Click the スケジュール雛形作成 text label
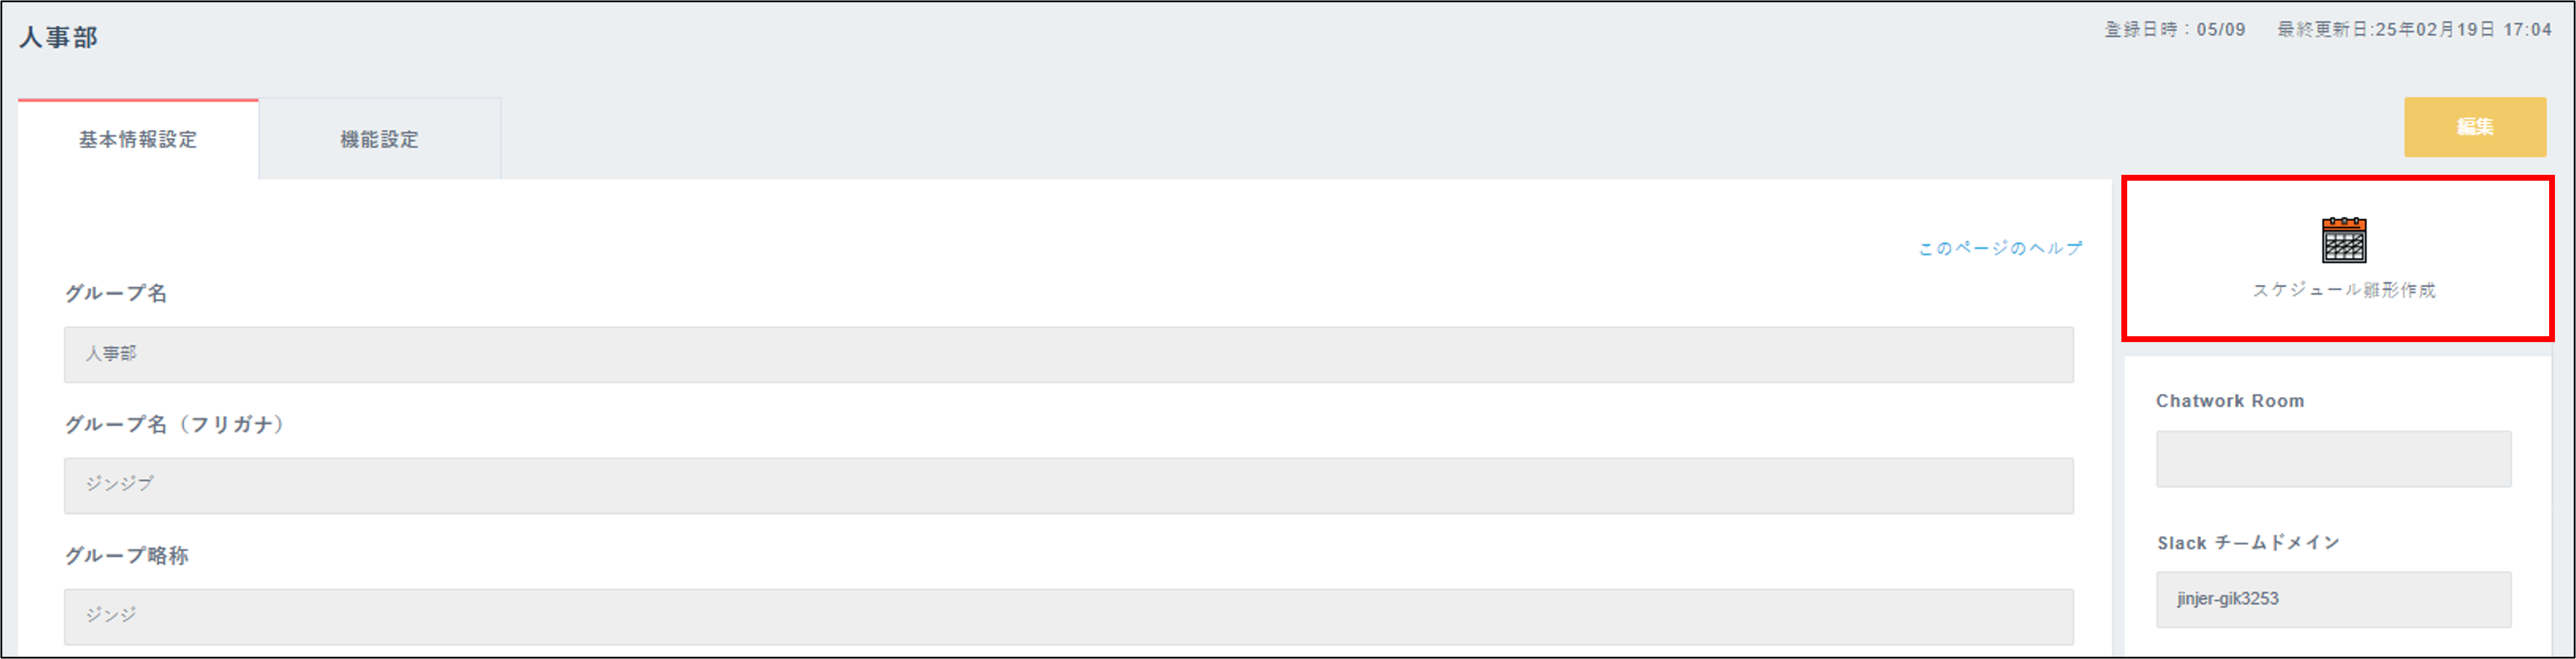The height and width of the screenshot is (659, 2576). (x=2343, y=290)
